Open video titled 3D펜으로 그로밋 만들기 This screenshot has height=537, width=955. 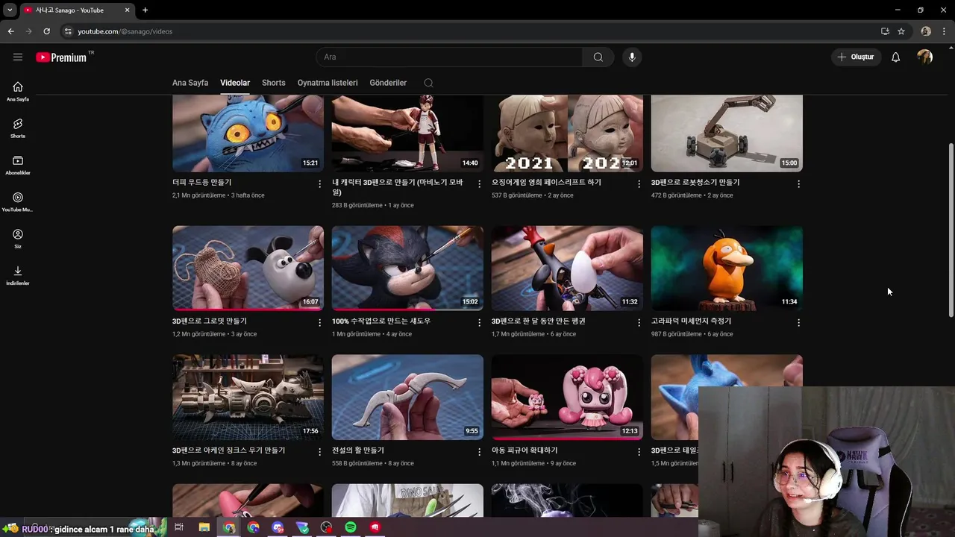click(x=210, y=321)
